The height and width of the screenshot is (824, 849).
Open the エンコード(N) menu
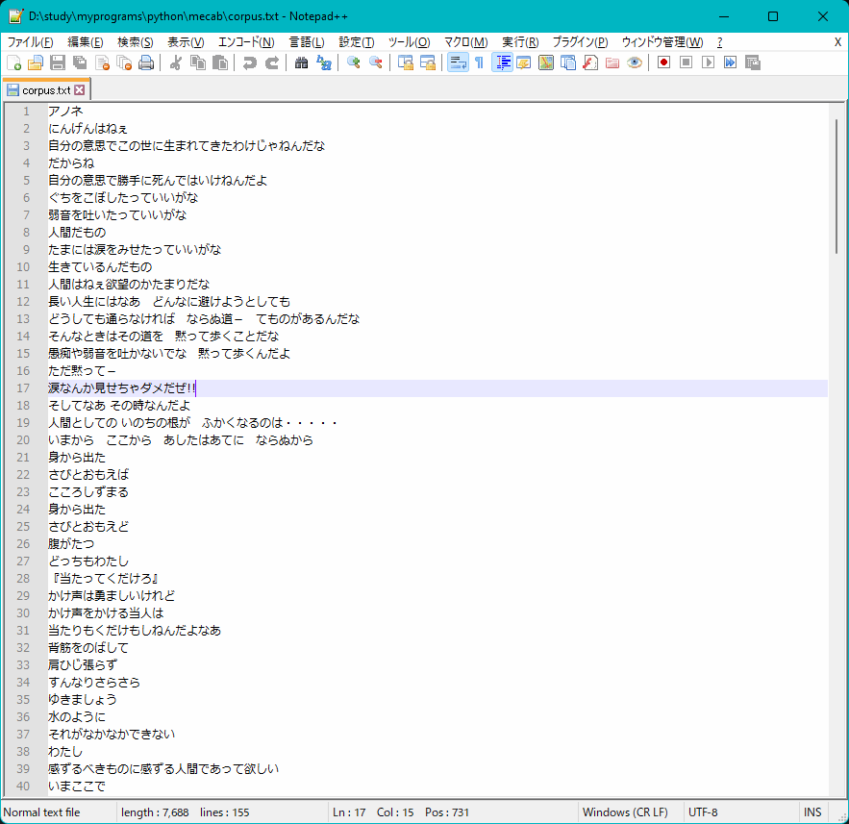click(x=246, y=42)
